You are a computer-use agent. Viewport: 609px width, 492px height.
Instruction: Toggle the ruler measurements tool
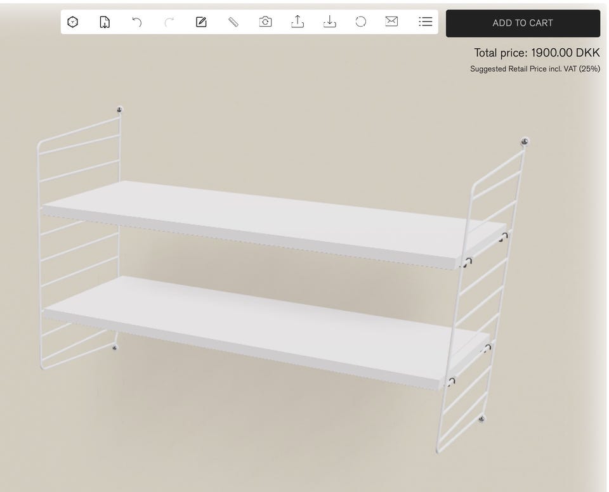click(233, 22)
